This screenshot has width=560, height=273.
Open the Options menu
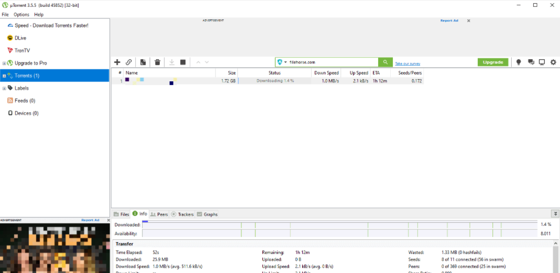21,15
